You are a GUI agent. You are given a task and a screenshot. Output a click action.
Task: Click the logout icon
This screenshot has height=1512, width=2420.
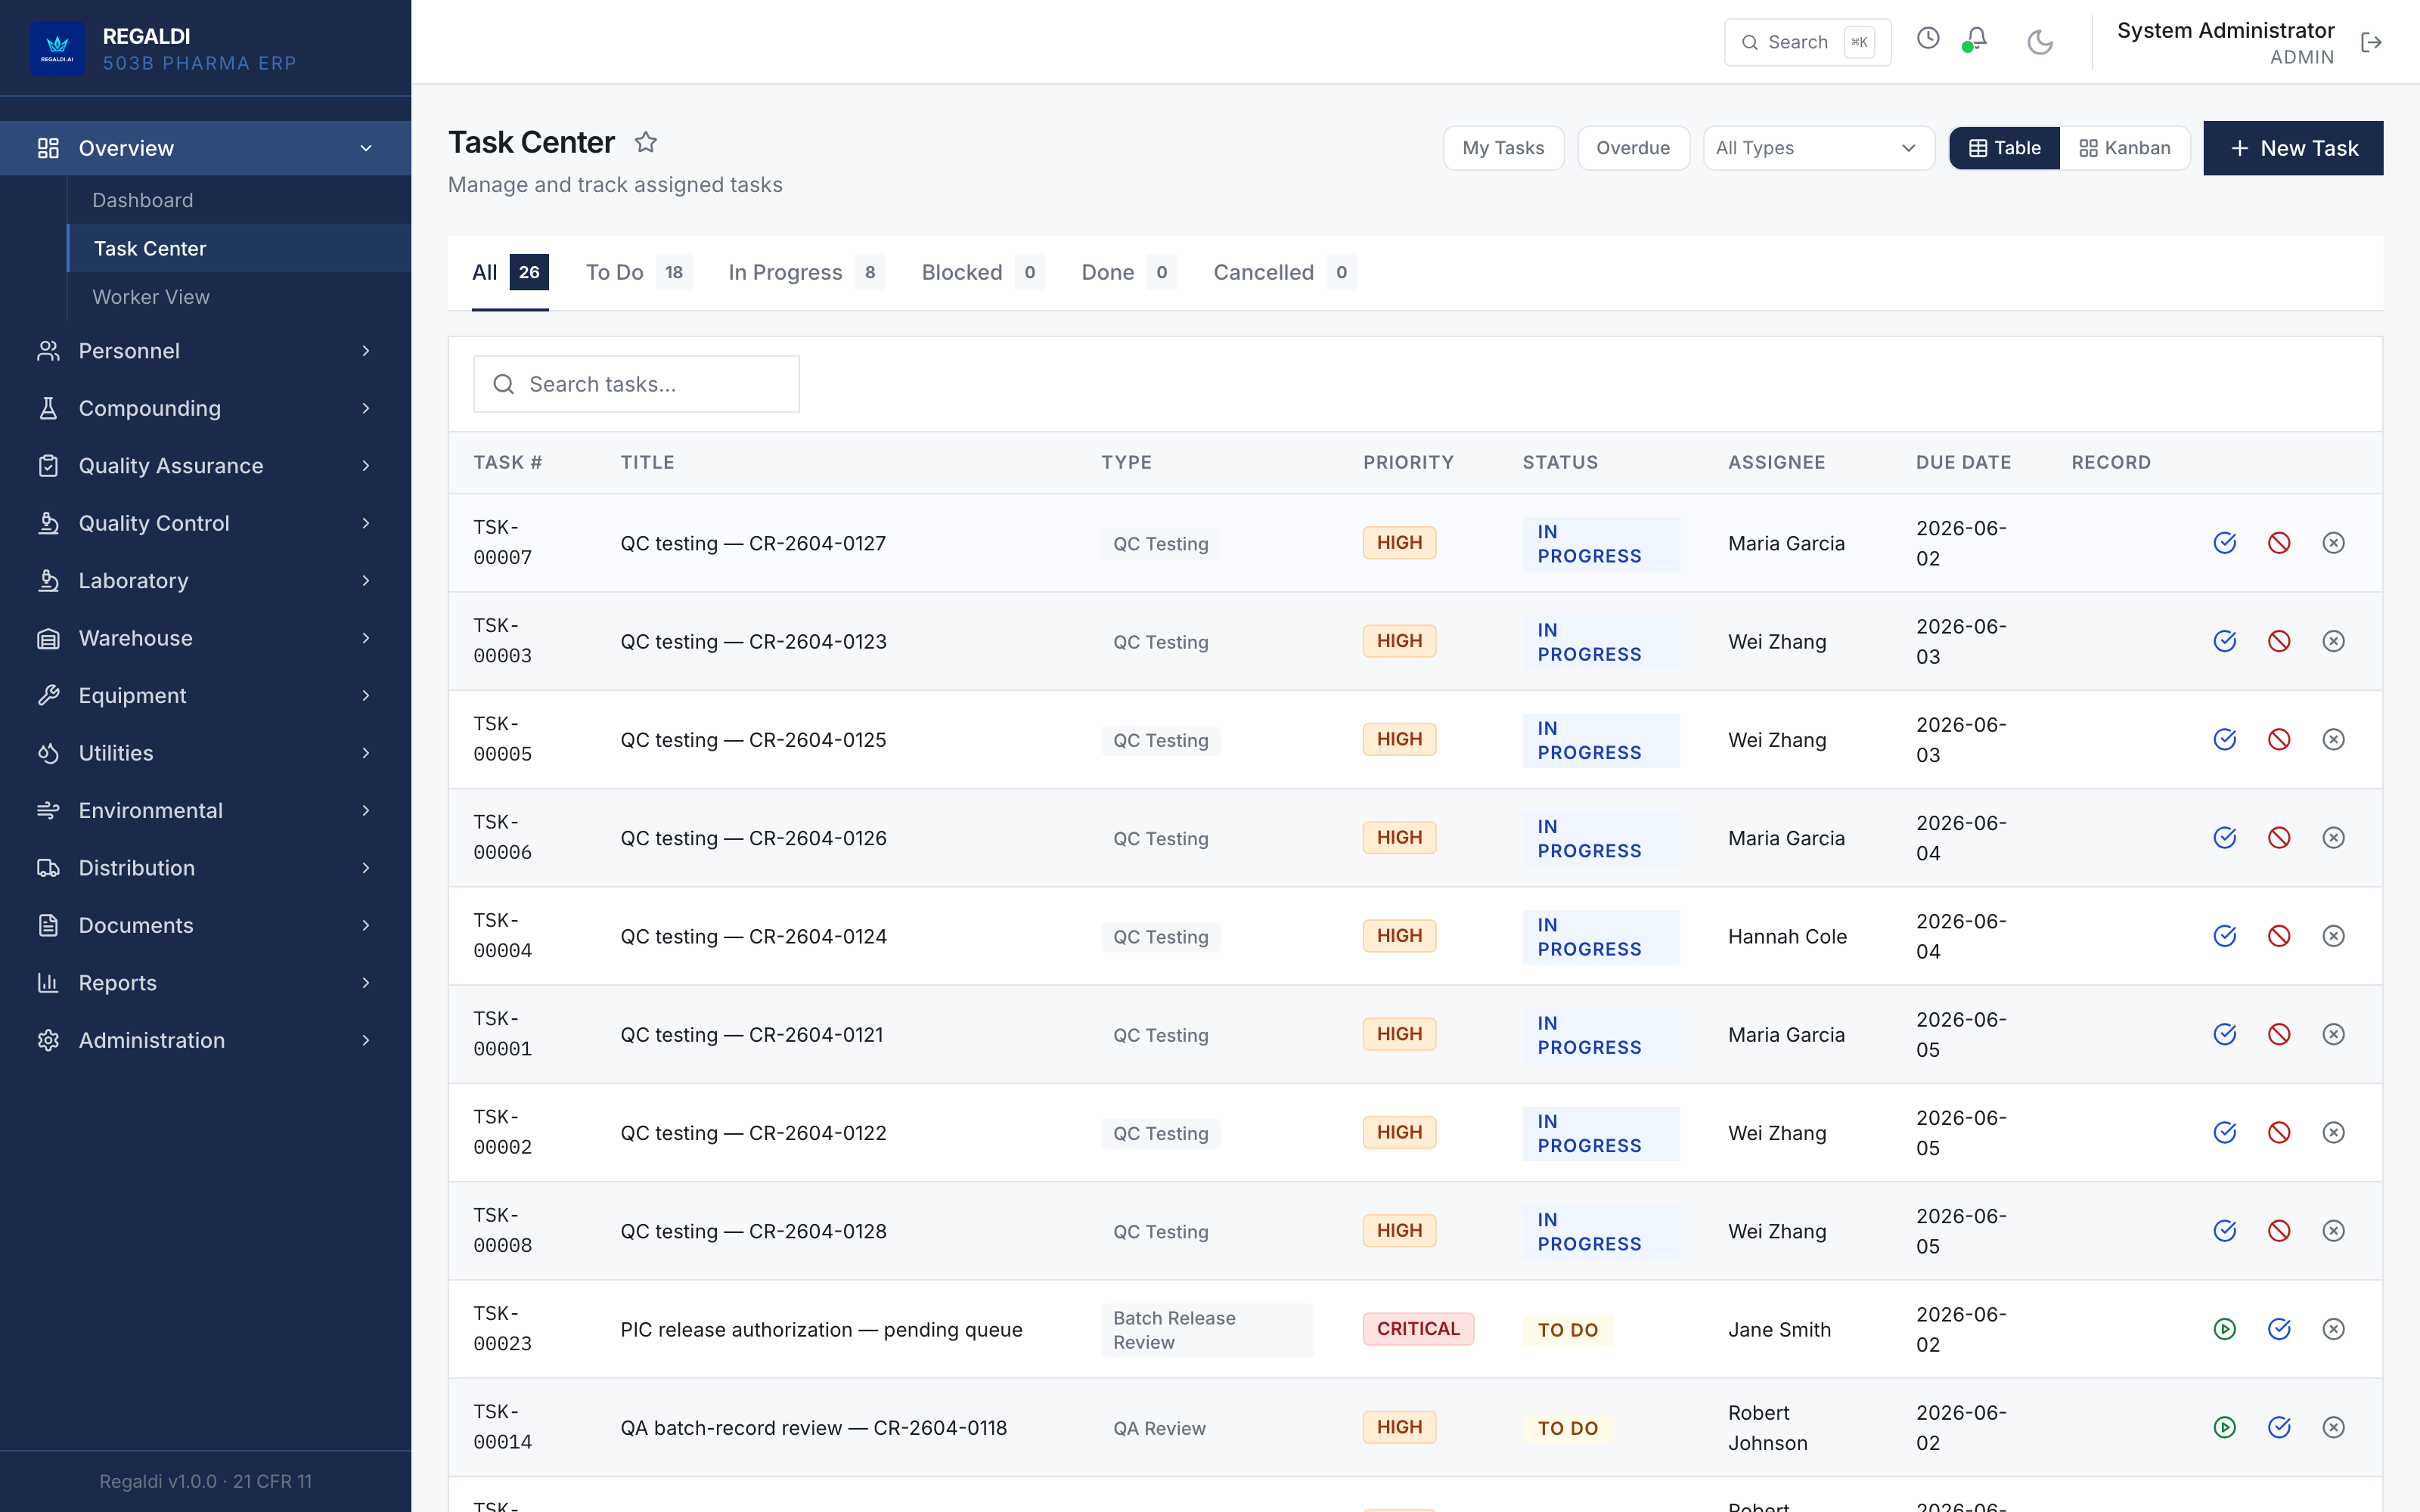pyautogui.click(x=2371, y=42)
